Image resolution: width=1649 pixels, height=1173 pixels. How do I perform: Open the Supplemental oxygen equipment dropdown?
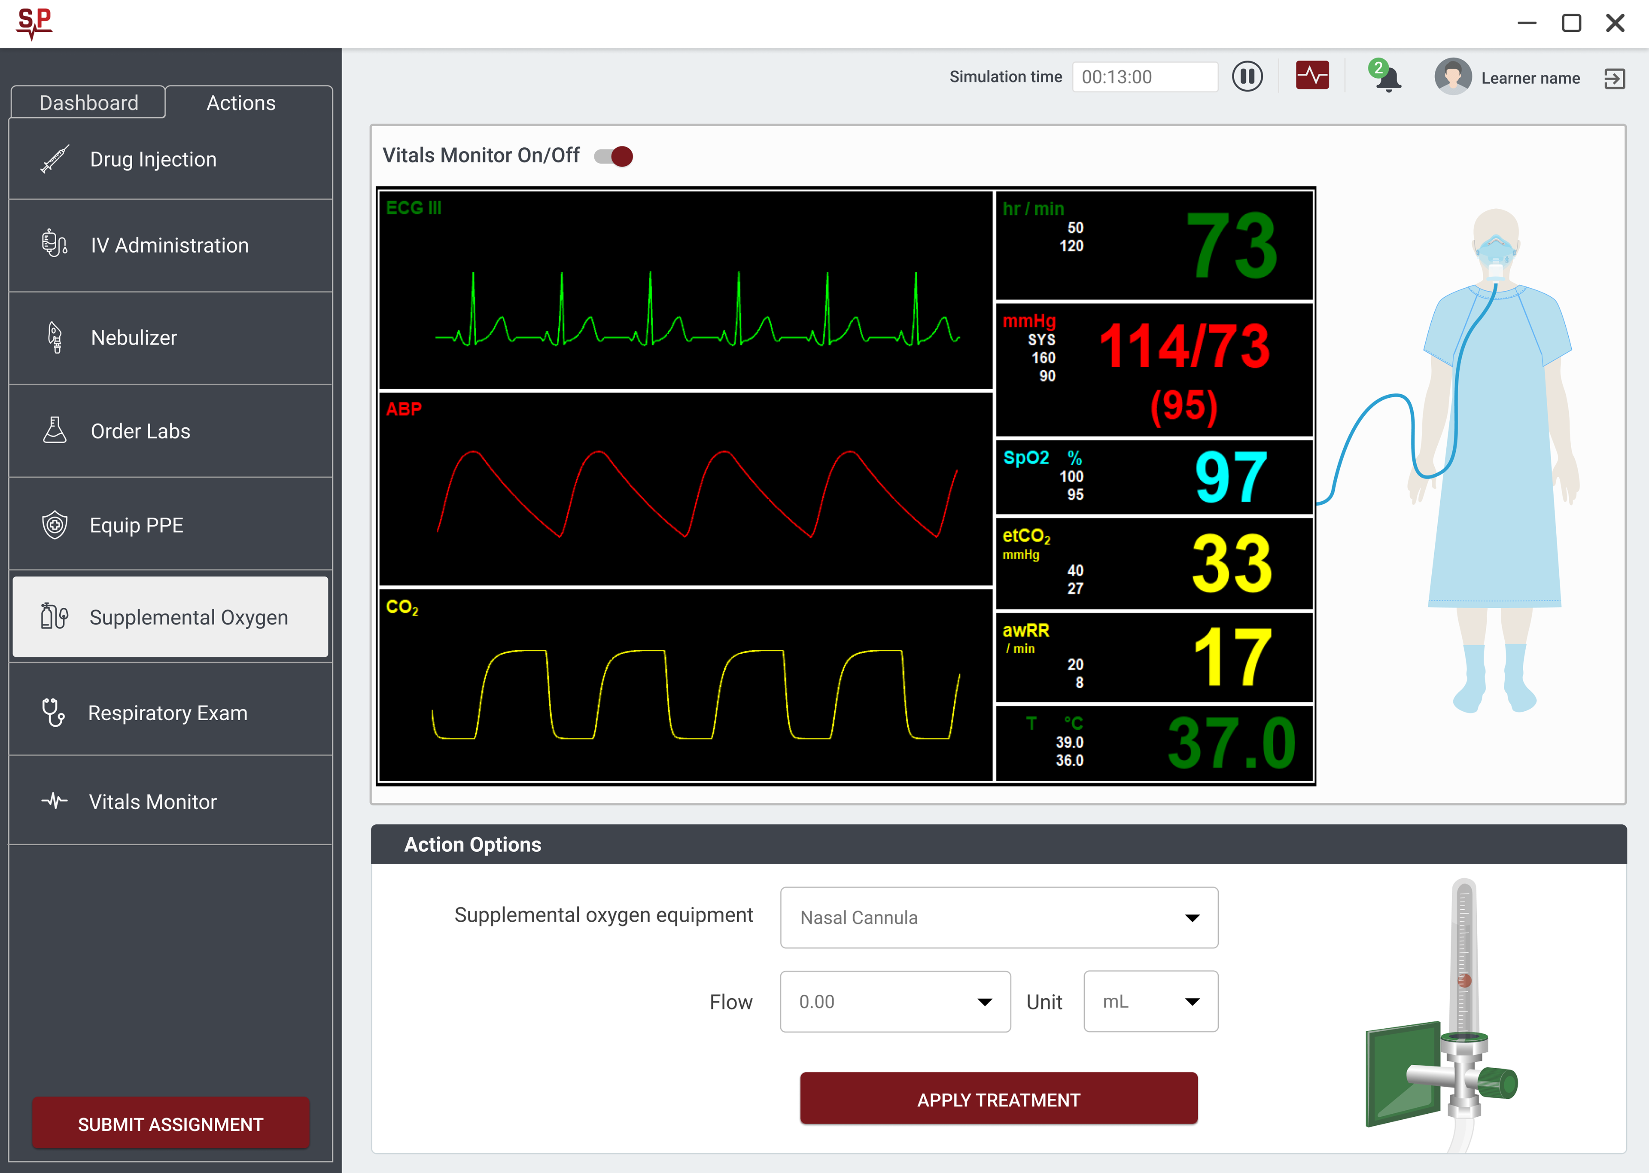(999, 917)
